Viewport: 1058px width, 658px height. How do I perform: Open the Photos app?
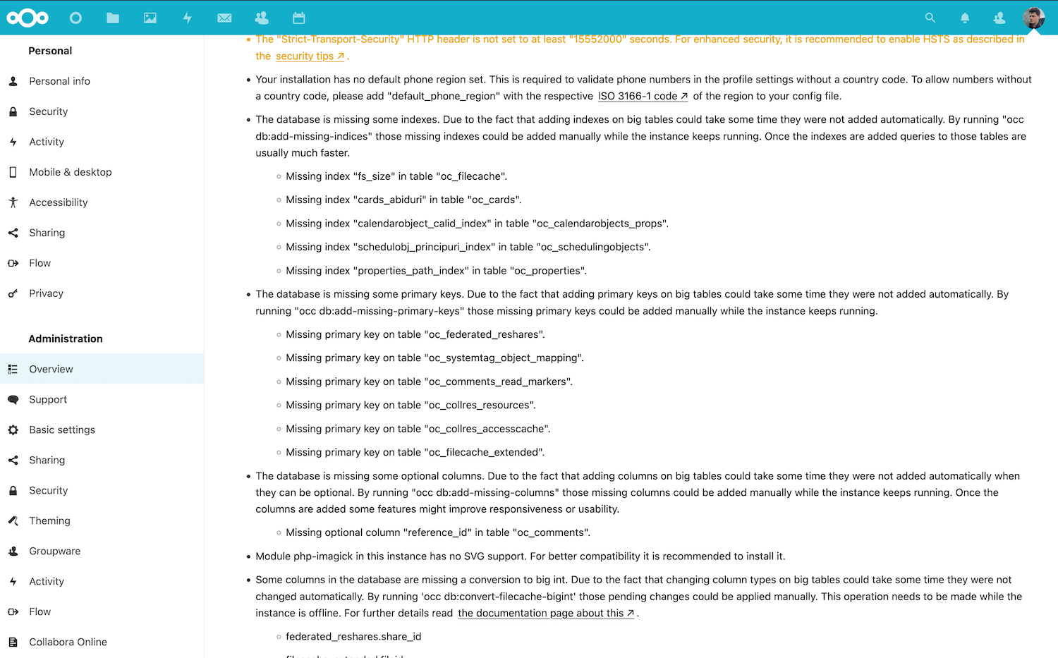[150, 18]
